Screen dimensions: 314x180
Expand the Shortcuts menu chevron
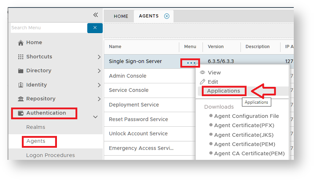click(x=99, y=57)
